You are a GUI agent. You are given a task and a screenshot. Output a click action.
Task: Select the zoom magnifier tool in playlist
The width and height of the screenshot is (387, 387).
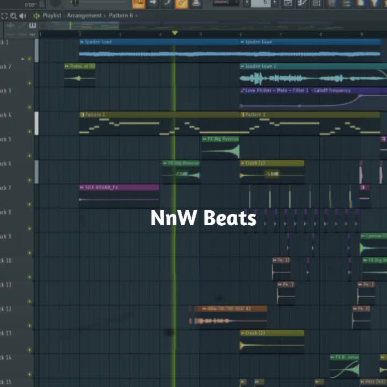point(13,16)
